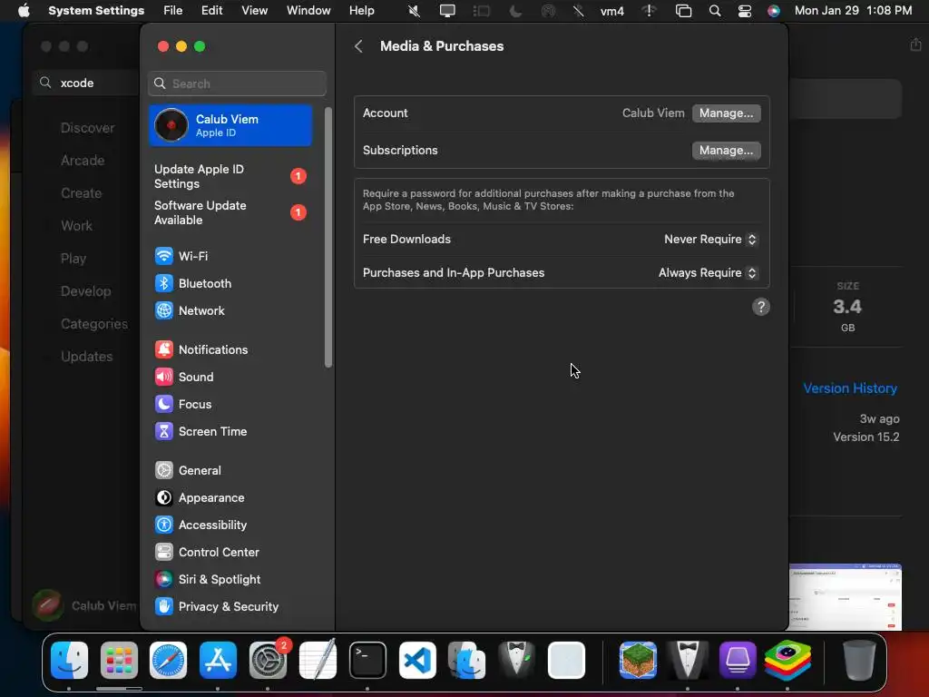Open Purchases and In-App Purchases dropdown
This screenshot has height=697, width=929.
pos(708,272)
